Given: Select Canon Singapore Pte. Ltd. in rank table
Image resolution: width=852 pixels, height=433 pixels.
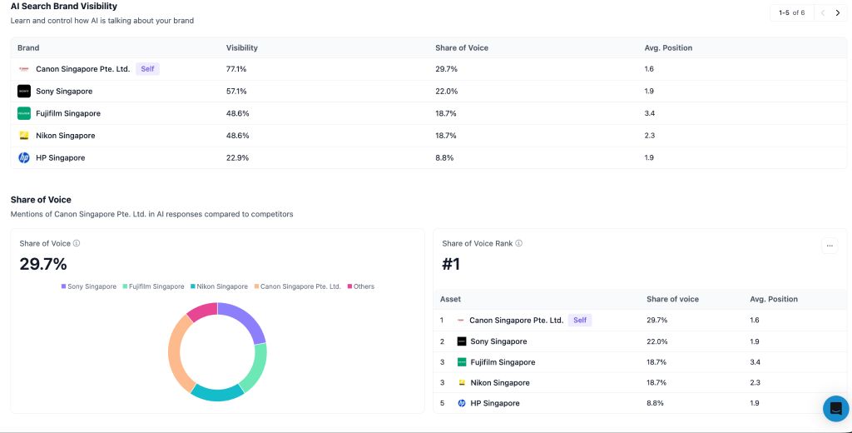Looking at the screenshot, I should [516, 321].
